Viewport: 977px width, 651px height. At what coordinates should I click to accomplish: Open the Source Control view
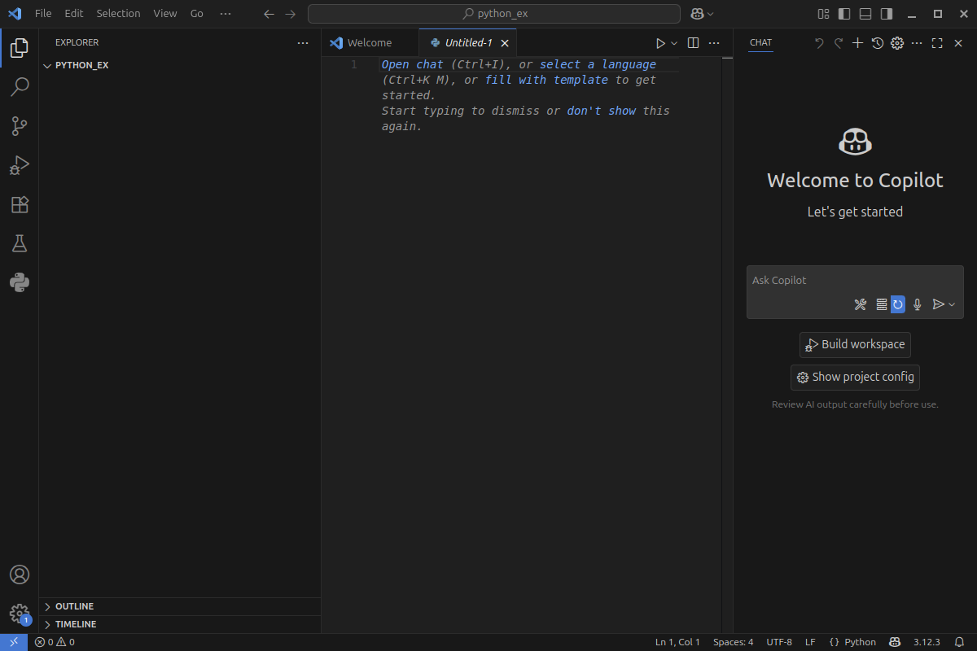coord(20,126)
